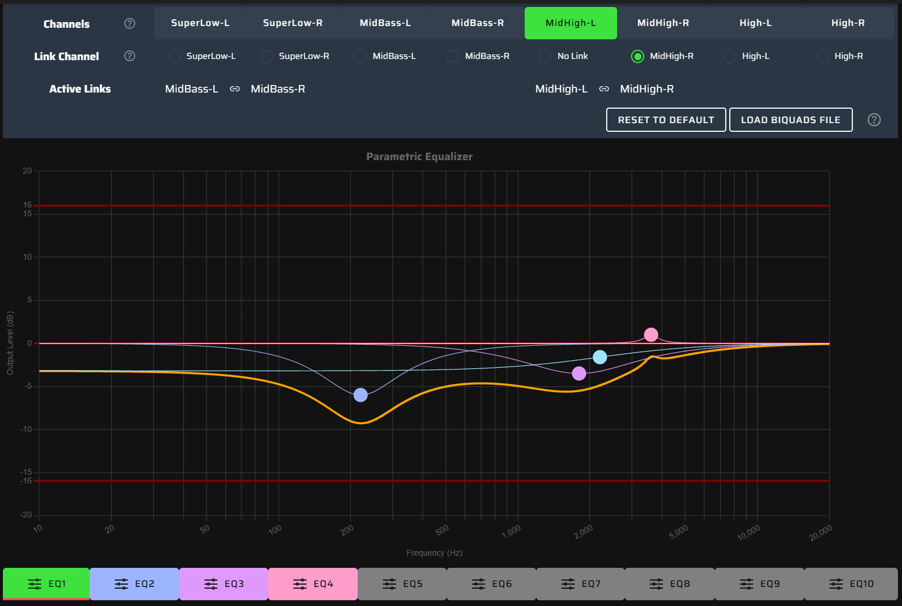Viewport: 902px width, 606px height.
Task: Switch to the MidBass-L channel tab
Action: [x=385, y=23]
